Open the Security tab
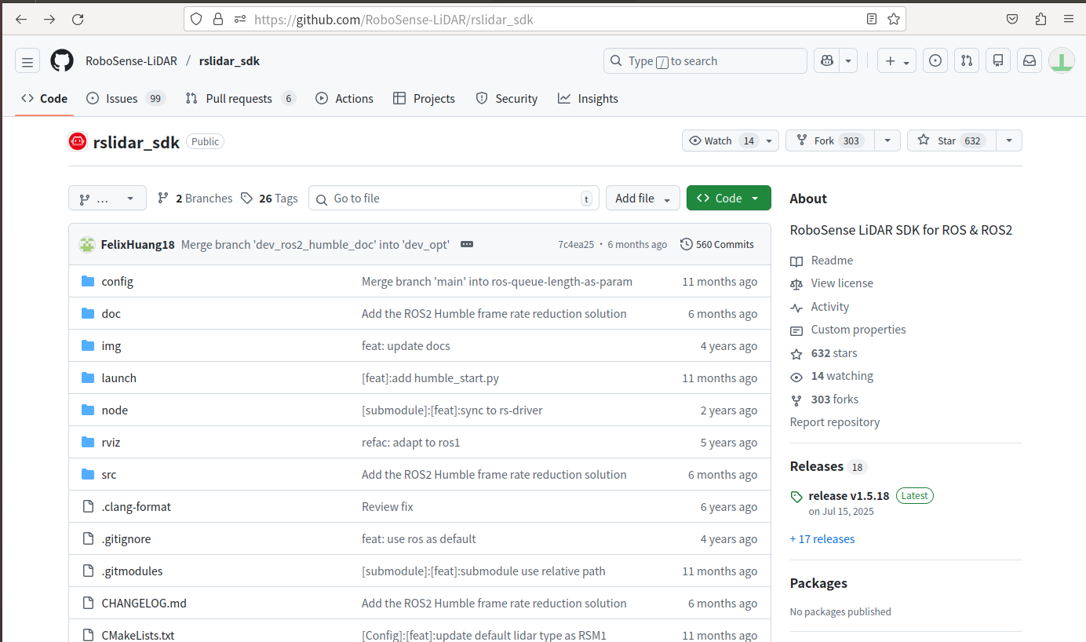Viewport: 1086px width, 642px height. [507, 98]
